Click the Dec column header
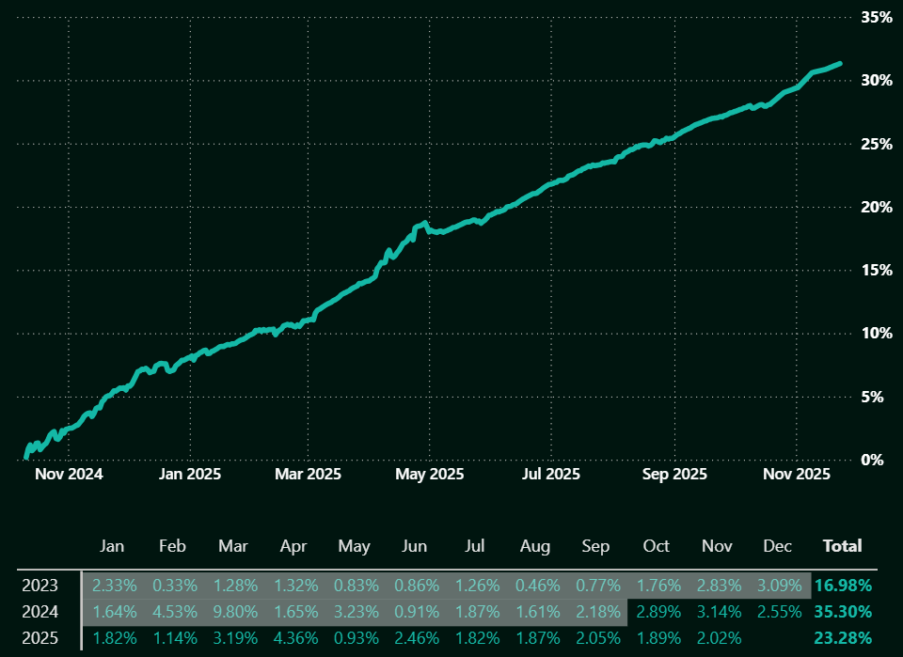The image size is (903, 657). 777,546
